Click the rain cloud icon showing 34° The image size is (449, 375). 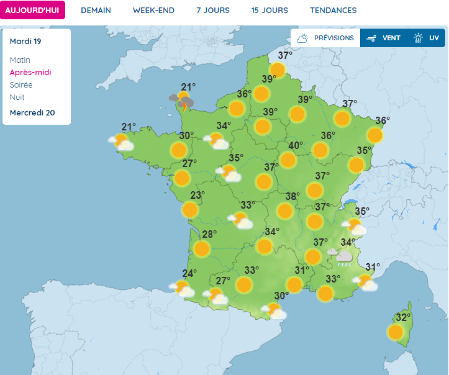click(342, 257)
